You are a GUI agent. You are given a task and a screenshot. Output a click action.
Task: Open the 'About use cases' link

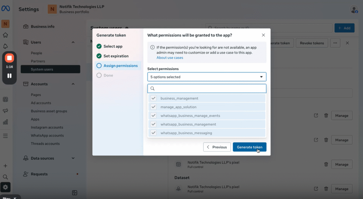coord(170,58)
